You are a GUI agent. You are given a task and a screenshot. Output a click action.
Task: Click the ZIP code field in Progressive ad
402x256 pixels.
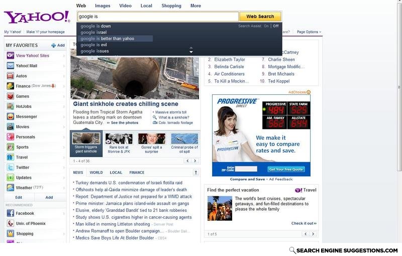pos(246,169)
